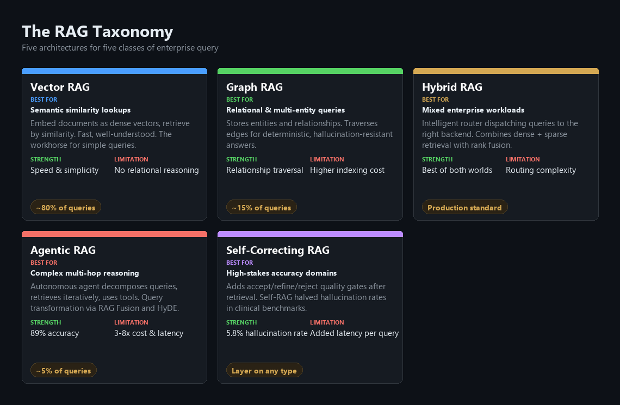The width and height of the screenshot is (620, 405).
Task: Click the ~5% of queries badge
Action: tap(64, 370)
